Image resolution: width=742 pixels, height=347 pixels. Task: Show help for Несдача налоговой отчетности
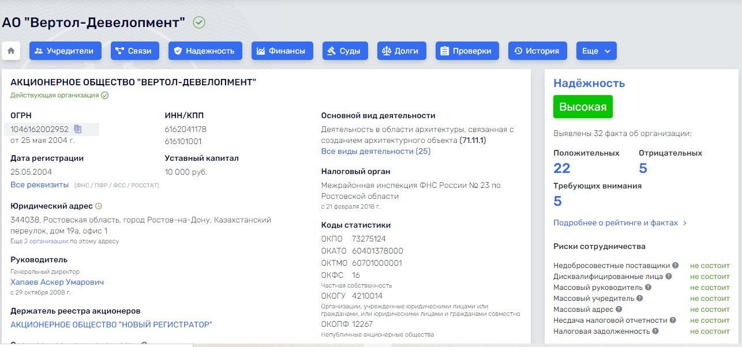tap(673, 320)
